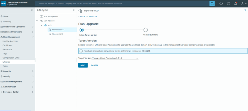Viewport: 248px width, 111px height.
Task: Select the Select Target Version step
Action: 82,30
